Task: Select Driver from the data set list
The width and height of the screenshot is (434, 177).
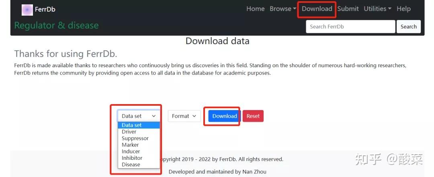Action: pyautogui.click(x=129, y=132)
